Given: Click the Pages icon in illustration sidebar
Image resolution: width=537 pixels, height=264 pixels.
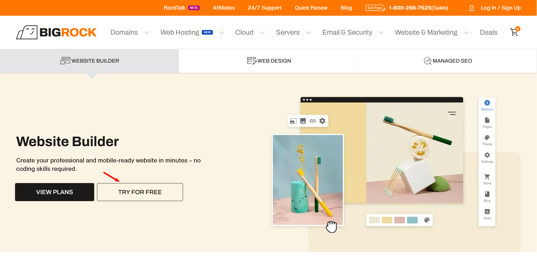Looking at the screenshot, I should click(487, 120).
